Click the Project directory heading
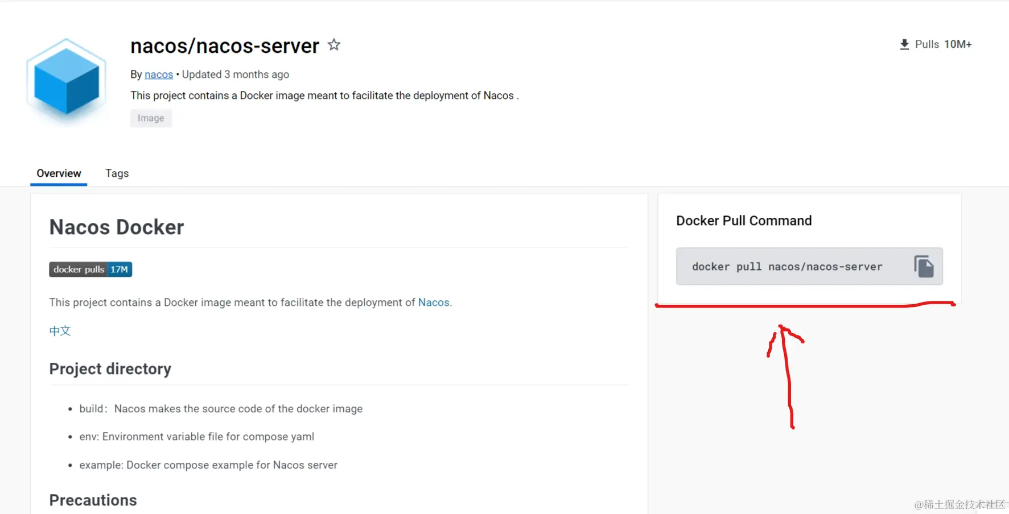Viewport: 1009px width, 514px height. [110, 368]
